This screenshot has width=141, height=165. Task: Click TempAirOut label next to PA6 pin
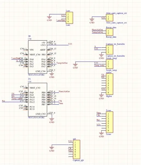pos(62,63)
